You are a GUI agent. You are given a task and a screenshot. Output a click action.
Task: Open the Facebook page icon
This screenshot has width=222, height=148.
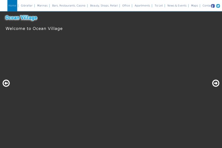(x=213, y=6)
